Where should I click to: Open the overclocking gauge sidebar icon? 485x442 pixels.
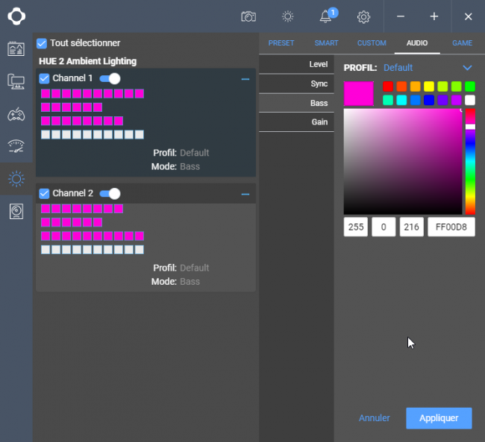[x=16, y=147]
